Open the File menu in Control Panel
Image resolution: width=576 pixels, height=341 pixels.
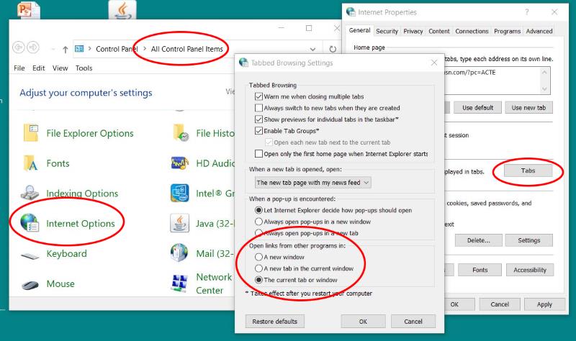[x=19, y=68]
